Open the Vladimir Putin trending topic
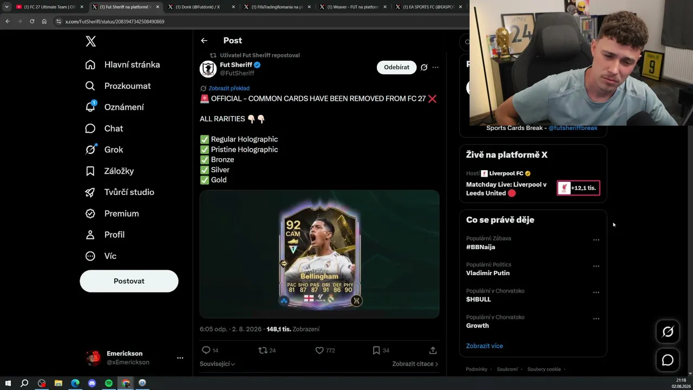Image resolution: width=693 pixels, height=390 pixels. [x=488, y=273]
